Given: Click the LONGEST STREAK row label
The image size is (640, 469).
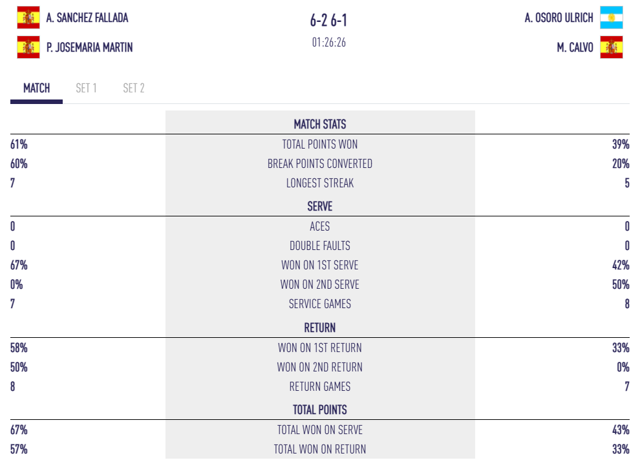Looking at the screenshot, I should pos(320,183).
